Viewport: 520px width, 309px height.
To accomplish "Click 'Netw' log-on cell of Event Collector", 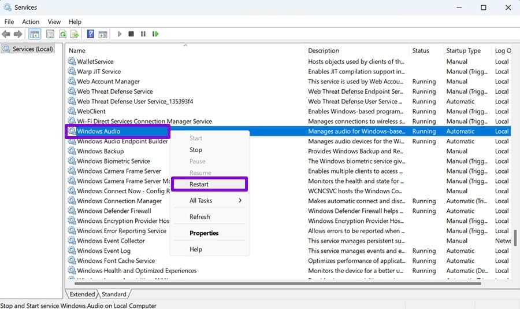I will pos(503,241).
